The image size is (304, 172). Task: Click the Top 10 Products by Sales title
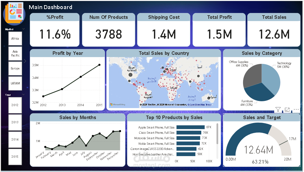pos(174,117)
